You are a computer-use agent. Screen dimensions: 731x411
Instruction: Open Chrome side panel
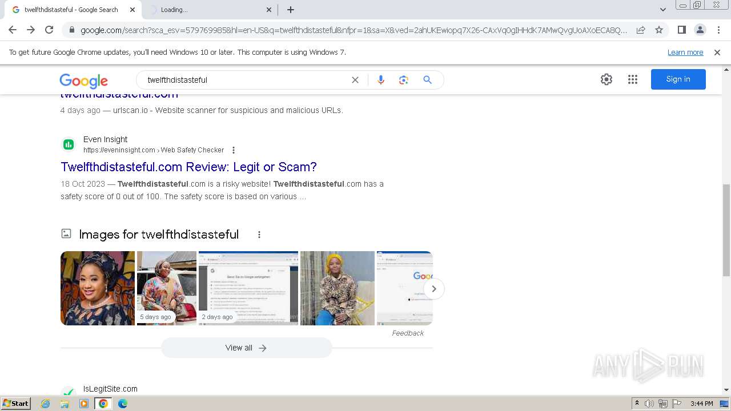tap(681, 30)
